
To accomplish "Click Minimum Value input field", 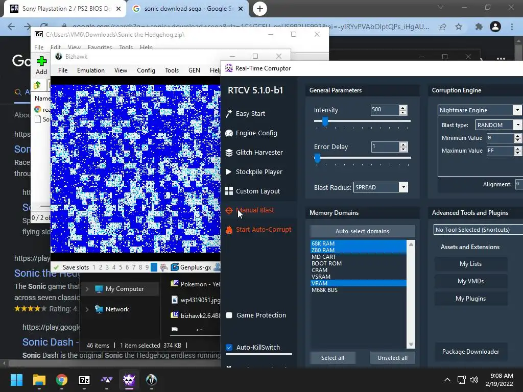I will coord(500,138).
